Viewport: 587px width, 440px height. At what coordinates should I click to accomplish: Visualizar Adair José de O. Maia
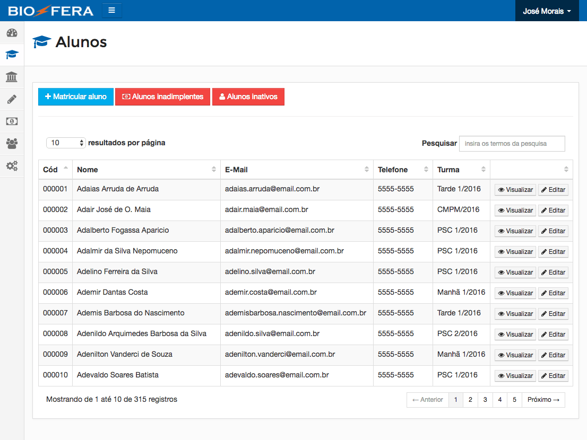pyautogui.click(x=515, y=210)
